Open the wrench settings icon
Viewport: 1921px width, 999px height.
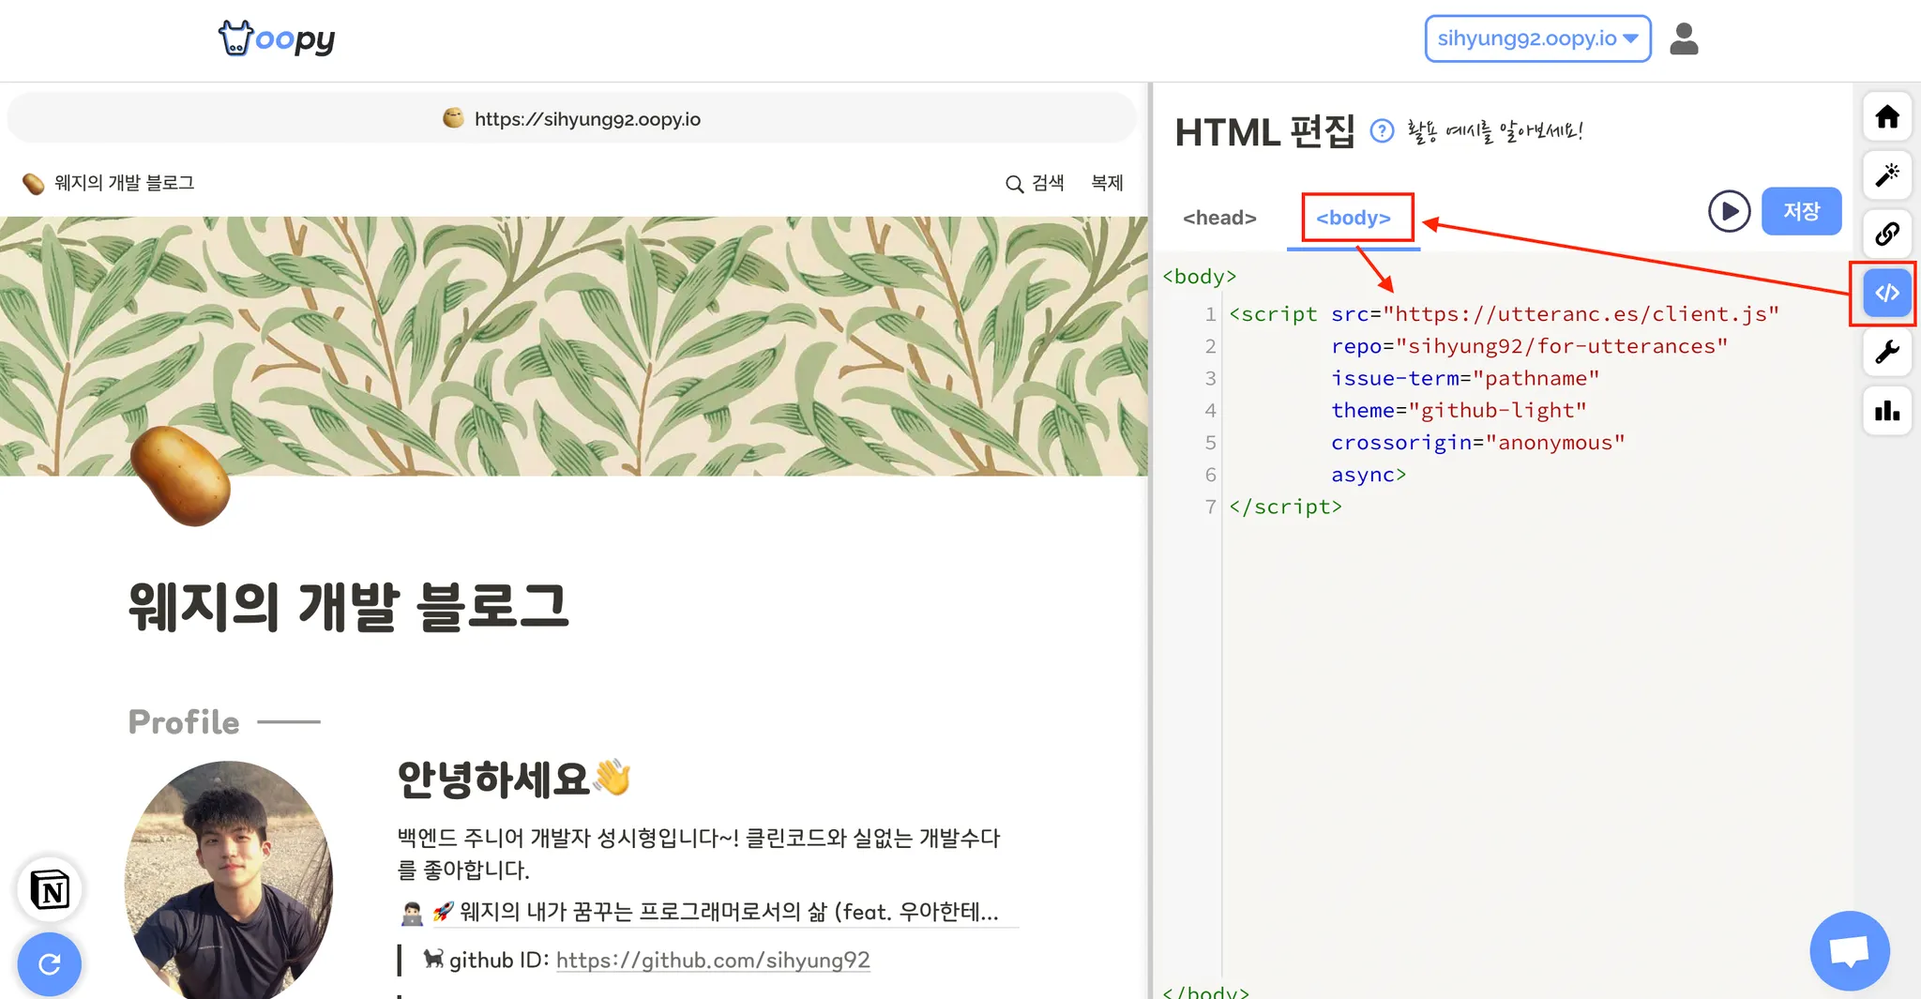point(1887,352)
